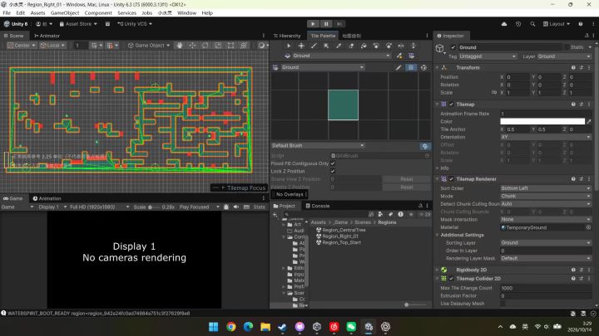599x336 pixels.
Task: Toggle palette edit pencil icon
Action: click(399, 67)
